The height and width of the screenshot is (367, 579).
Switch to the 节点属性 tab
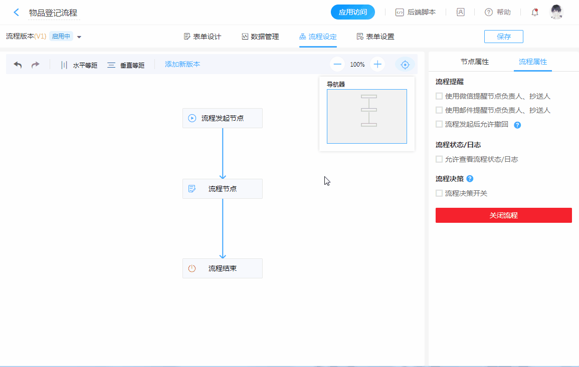tap(474, 62)
